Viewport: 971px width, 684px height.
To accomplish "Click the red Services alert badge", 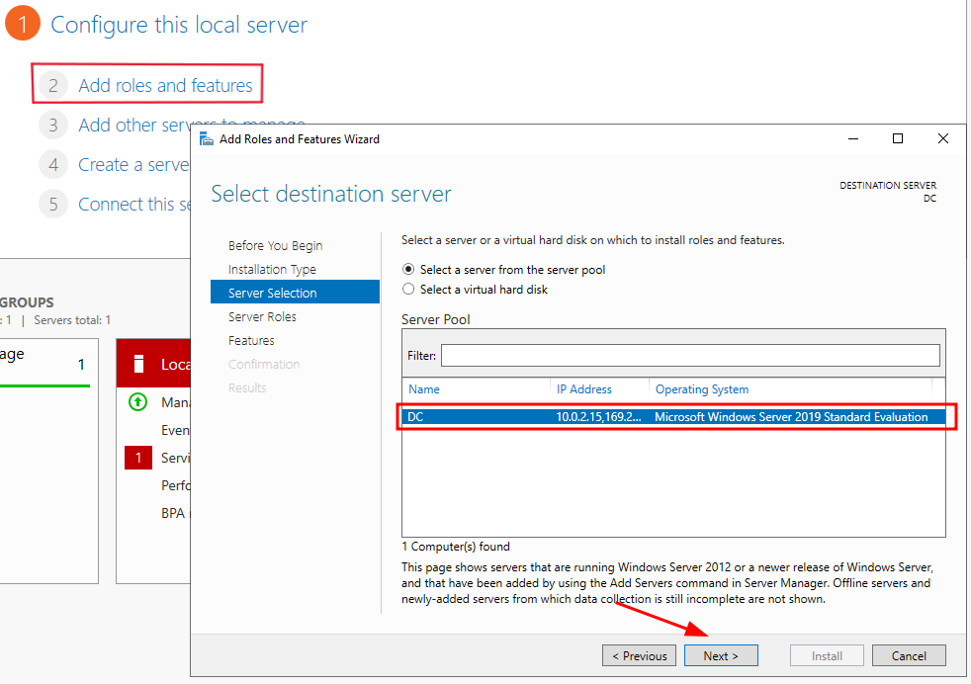I will (x=138, y=458).
